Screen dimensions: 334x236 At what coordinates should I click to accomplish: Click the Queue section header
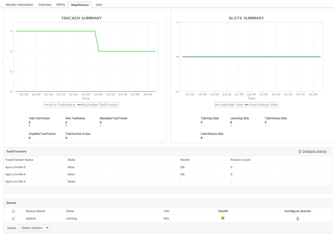click(11, 203)
